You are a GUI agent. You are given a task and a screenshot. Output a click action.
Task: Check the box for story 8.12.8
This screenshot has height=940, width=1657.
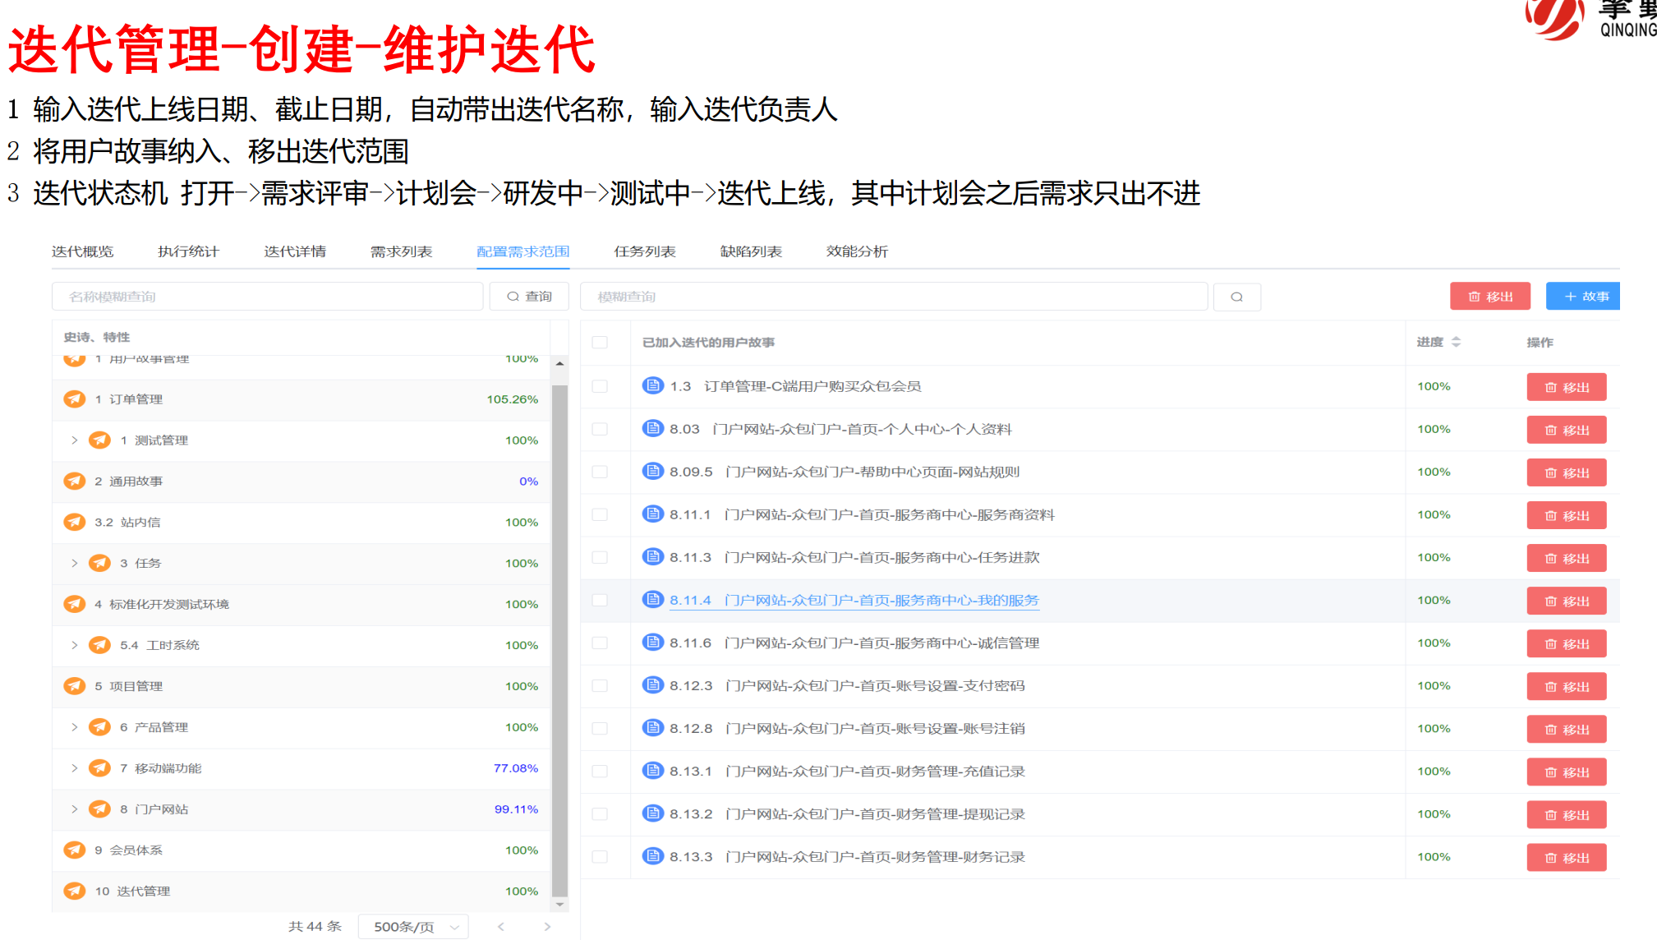tap(600, 728)
